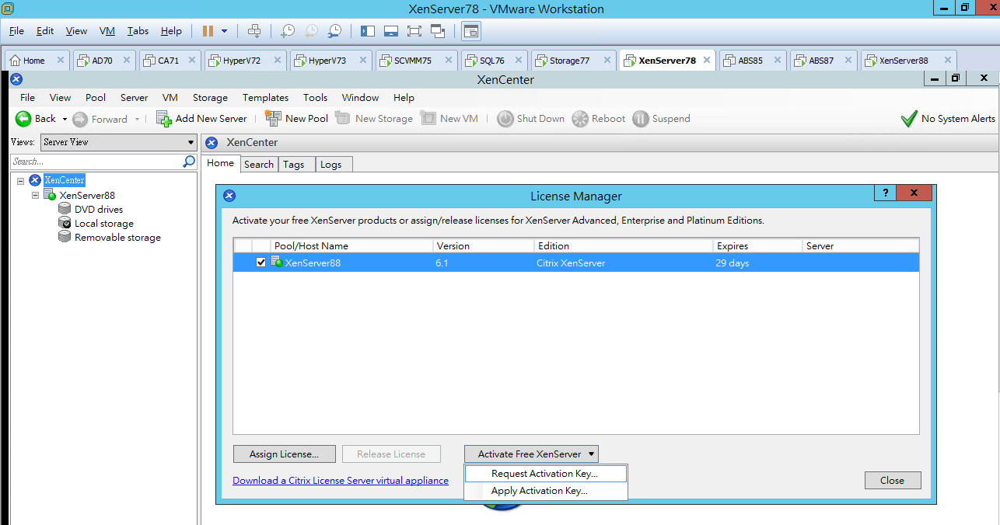Select Local storage in the tree

(x=104, y=224)
